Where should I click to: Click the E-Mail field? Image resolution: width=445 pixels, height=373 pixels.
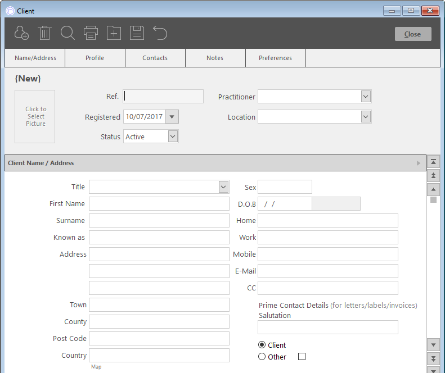[328, 271]
